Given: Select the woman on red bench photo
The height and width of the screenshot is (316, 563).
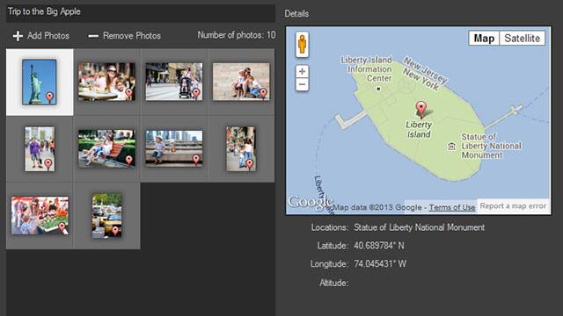Looking at the screenshot, I should coord(107,148).
